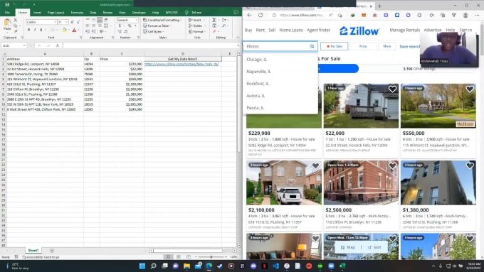Click the Get My Data Now button
This screenshot has height=272, width=484.
tap(182, 59)
